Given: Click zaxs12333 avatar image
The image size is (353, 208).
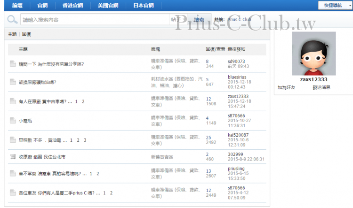Looking at the screenshot, I should (x=314, y=54).
